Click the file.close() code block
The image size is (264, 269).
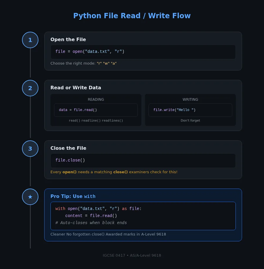[x=143, y=160]
